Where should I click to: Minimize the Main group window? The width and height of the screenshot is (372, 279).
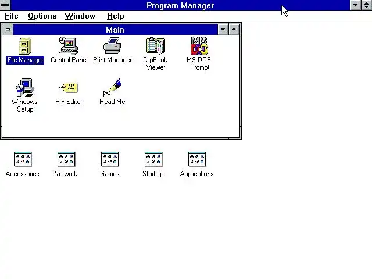223,30
